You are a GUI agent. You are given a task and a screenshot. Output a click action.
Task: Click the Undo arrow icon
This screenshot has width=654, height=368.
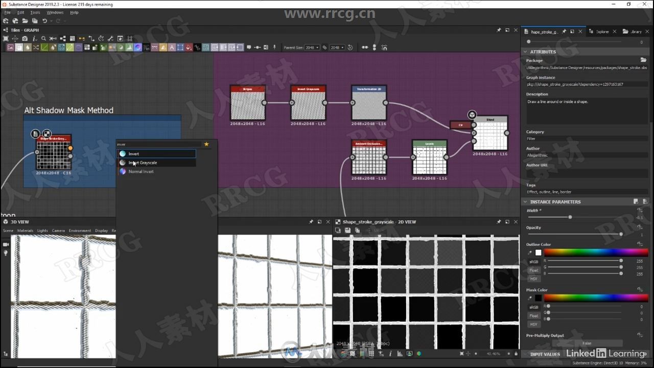(x=45, y=21)
